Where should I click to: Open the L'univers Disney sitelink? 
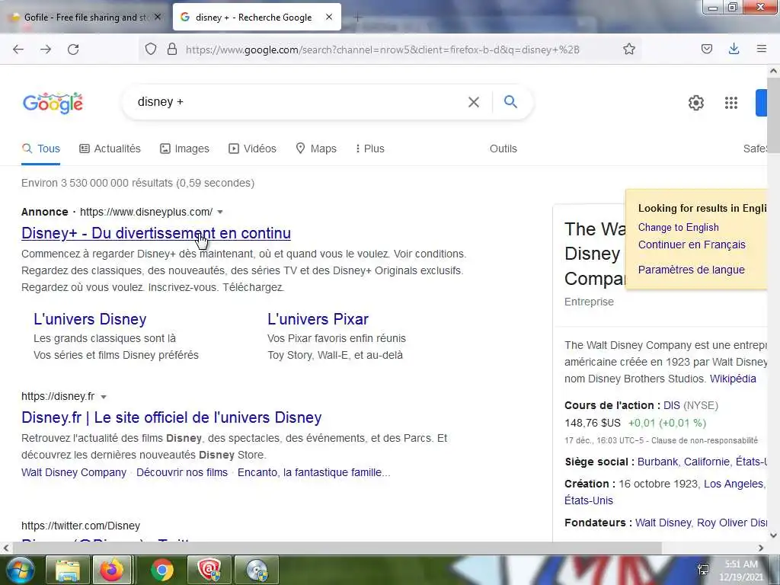pos(90,319)
